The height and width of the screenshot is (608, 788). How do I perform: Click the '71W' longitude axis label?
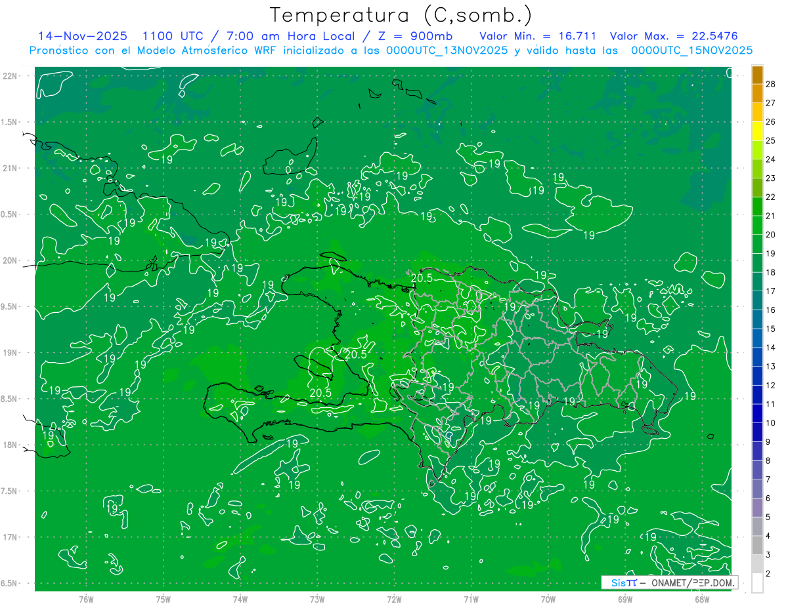pyautogui.click(x=471, y=599)
